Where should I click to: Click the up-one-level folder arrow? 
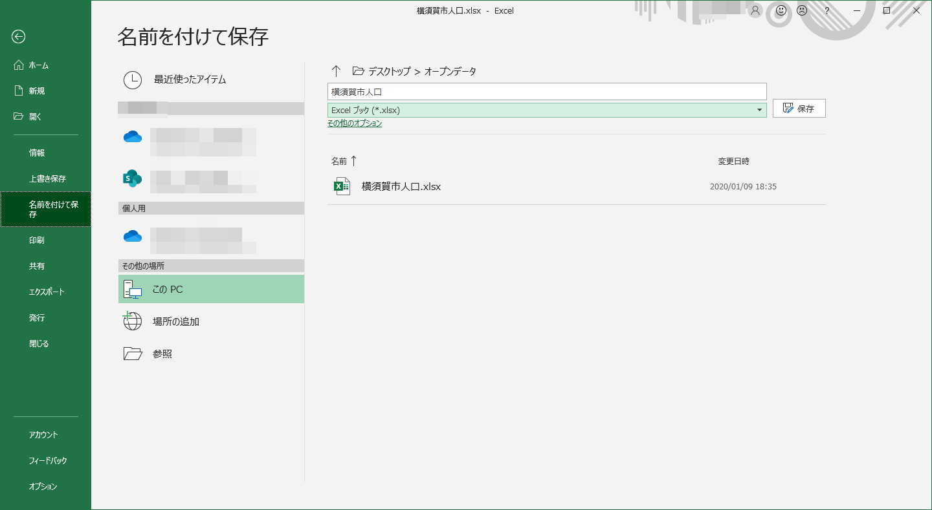336,71
